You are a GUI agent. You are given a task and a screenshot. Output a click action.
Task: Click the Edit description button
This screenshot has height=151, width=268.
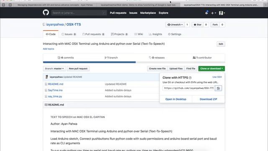pyautogui.click(x=221, y=44)
